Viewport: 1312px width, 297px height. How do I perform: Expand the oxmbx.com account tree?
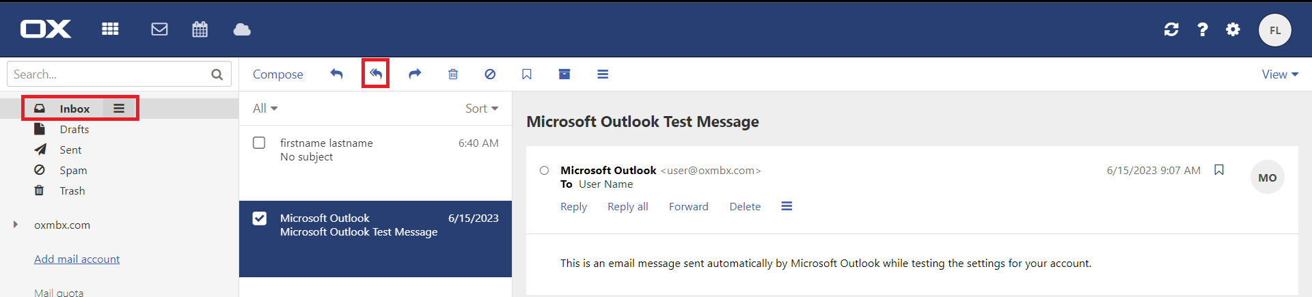pos(16,225)
